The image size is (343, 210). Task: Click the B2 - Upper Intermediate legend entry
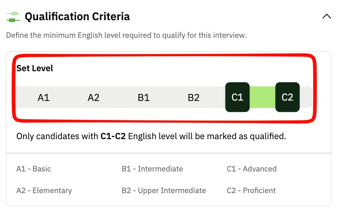coord(164,191)
